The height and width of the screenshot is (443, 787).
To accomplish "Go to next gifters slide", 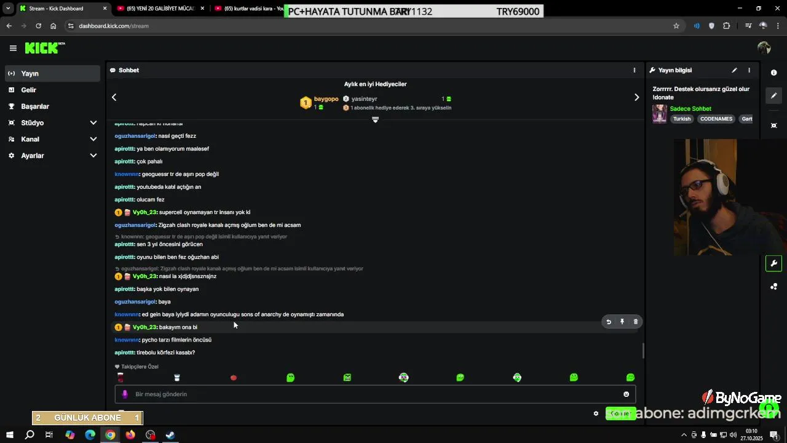I will coord(636,97).
